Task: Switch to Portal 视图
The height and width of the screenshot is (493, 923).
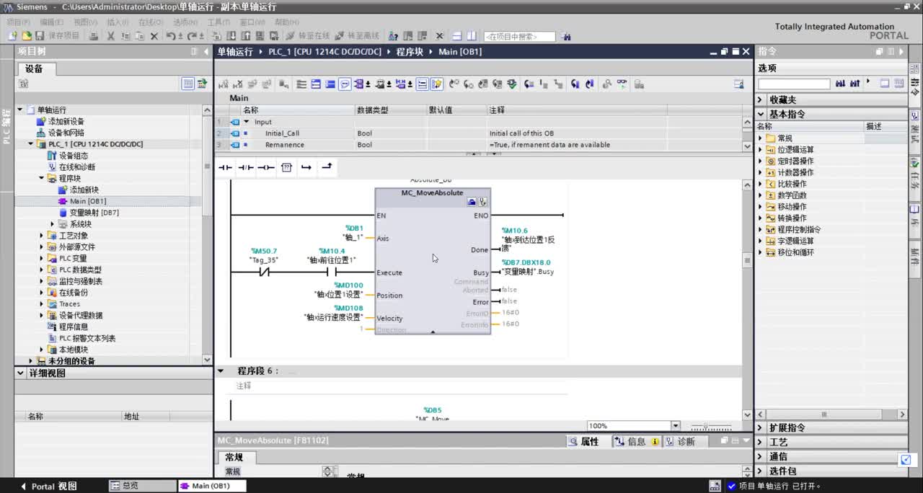Action: click(x=49, y=486)
